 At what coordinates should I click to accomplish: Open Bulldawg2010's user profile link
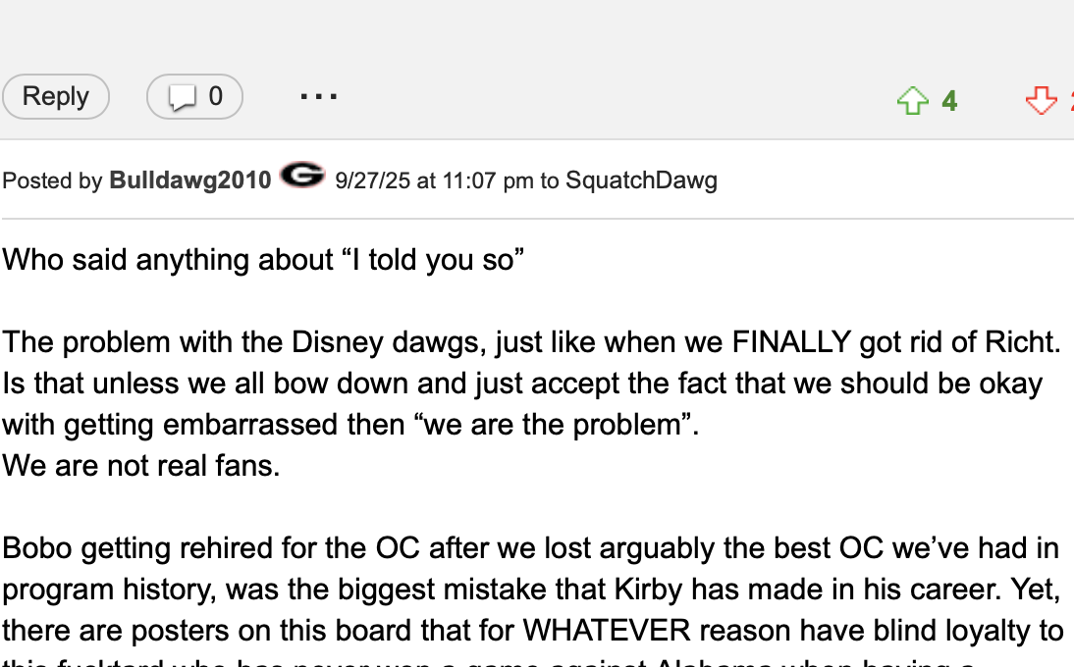pos(190,180)
